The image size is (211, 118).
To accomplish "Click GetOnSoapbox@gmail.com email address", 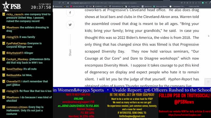I will click(x=132, y=116).
